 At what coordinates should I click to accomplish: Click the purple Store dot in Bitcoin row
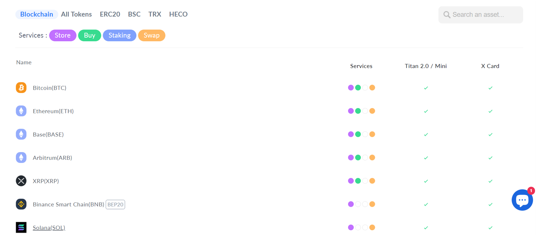(351, 88)
